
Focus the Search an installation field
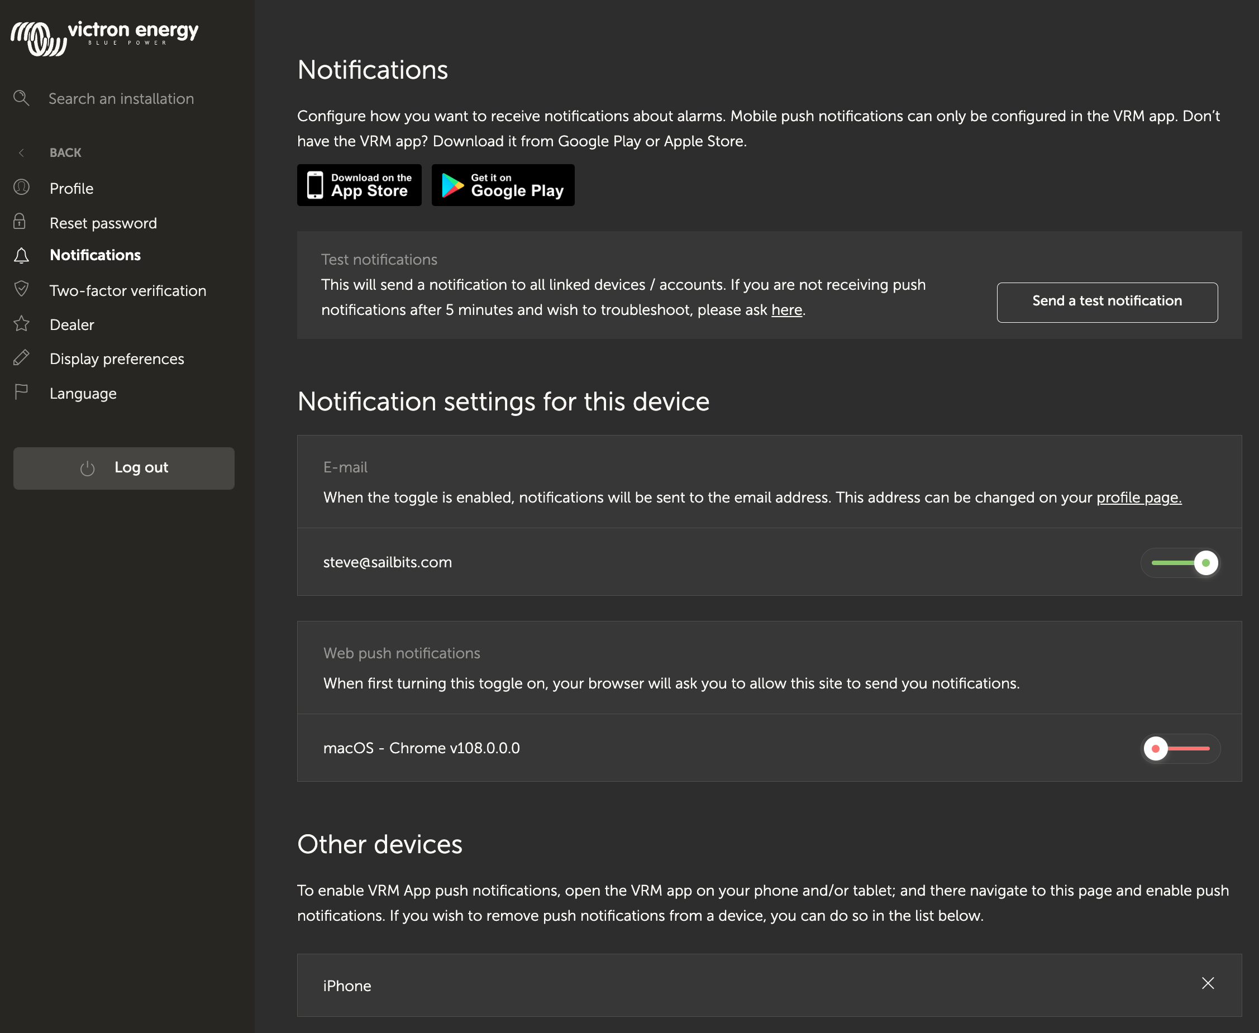121,99
